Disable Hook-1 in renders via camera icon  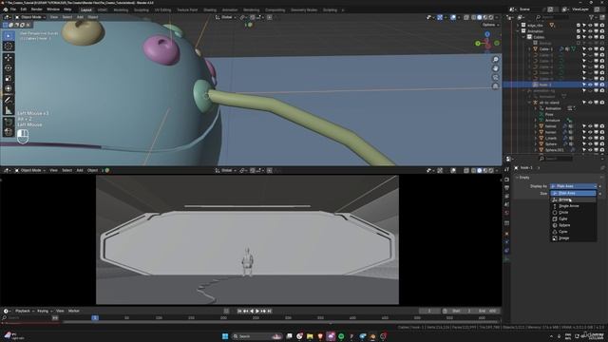(x=602, y=85)
